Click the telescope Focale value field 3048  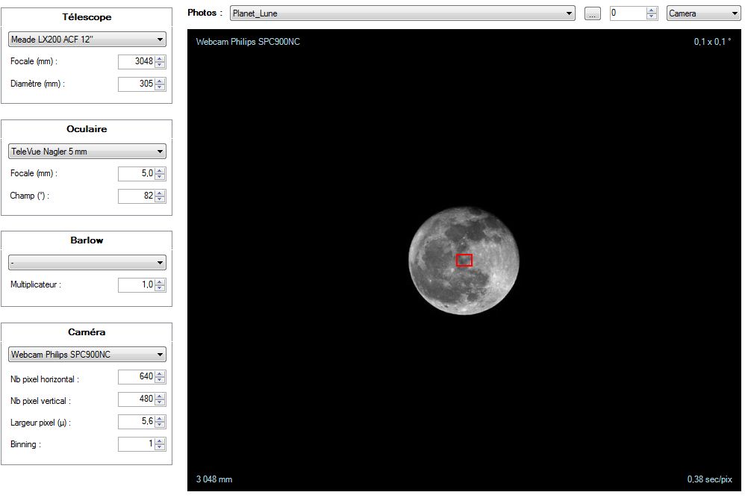137,61
